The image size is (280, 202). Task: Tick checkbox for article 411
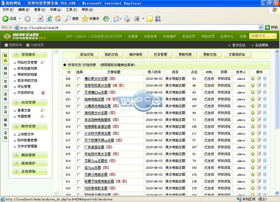tap(79, 182)
